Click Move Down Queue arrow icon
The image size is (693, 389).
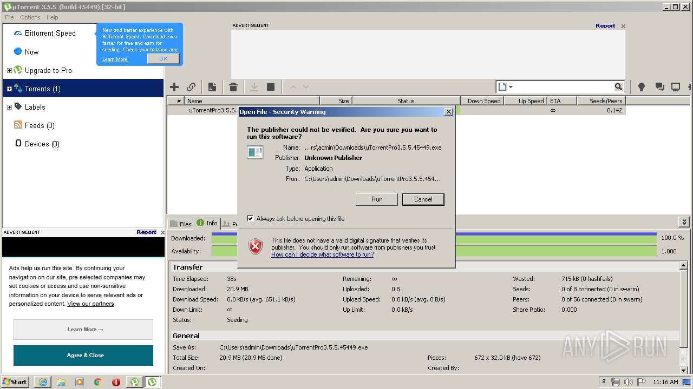click(306, 87)
